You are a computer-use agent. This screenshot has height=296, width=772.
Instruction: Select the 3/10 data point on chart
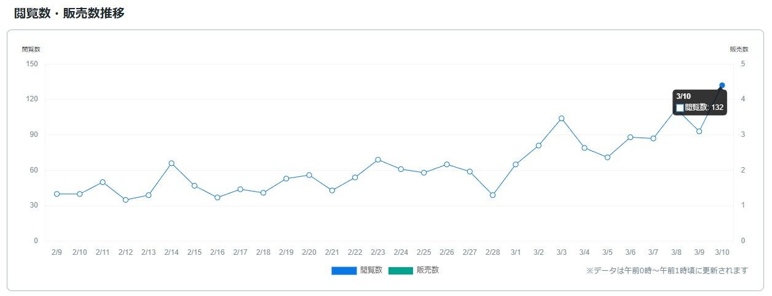[722, 85]
